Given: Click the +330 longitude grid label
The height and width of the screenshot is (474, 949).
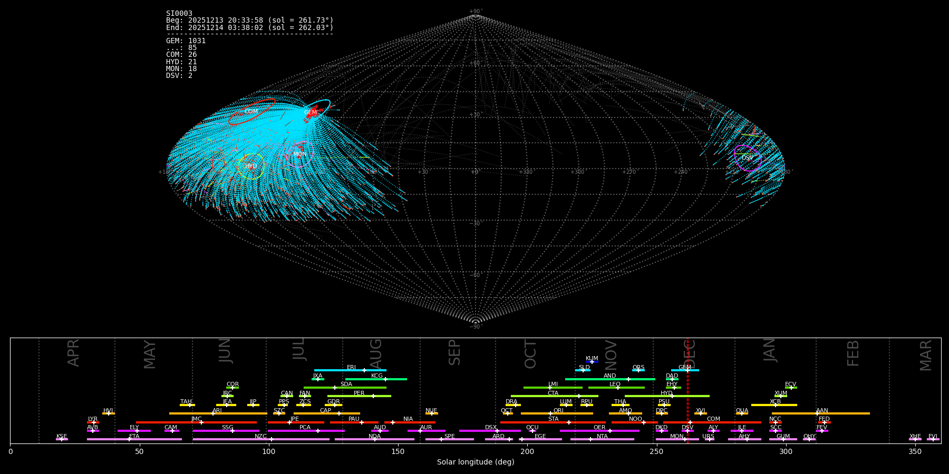Looking at the screenshot, I should (x=526, y=172).
